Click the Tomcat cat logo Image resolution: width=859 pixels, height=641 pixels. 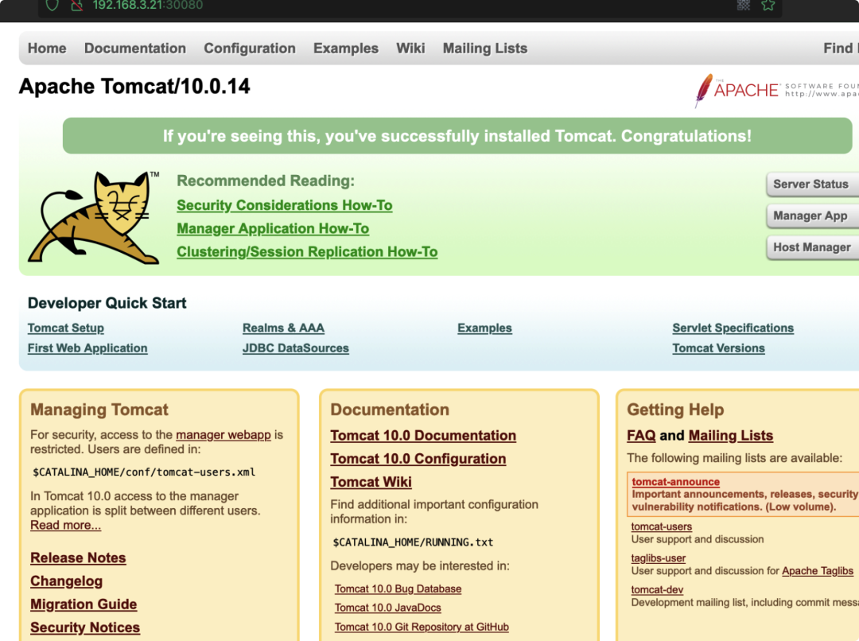click(94, 217)
